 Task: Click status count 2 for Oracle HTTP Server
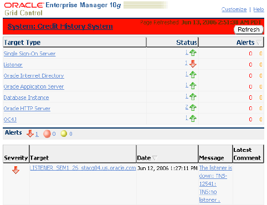pyautogui.click(x=187, y=107)
